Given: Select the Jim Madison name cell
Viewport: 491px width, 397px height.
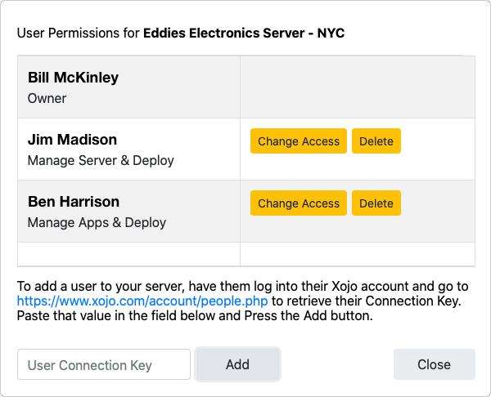Looking at the screenshot, I should pos(72,140).
